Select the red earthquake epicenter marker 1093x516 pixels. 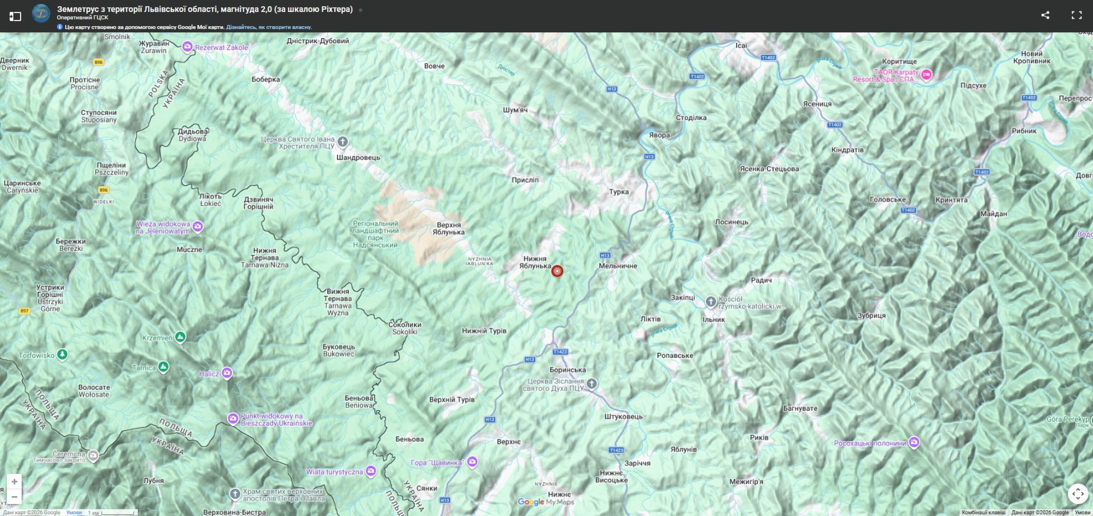point(557,271)
